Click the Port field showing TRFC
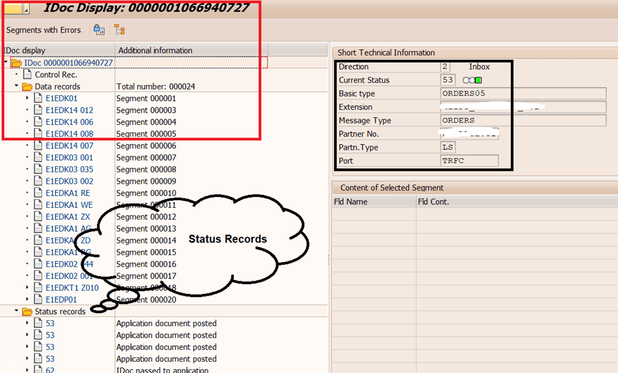 [x=469, y=160]
